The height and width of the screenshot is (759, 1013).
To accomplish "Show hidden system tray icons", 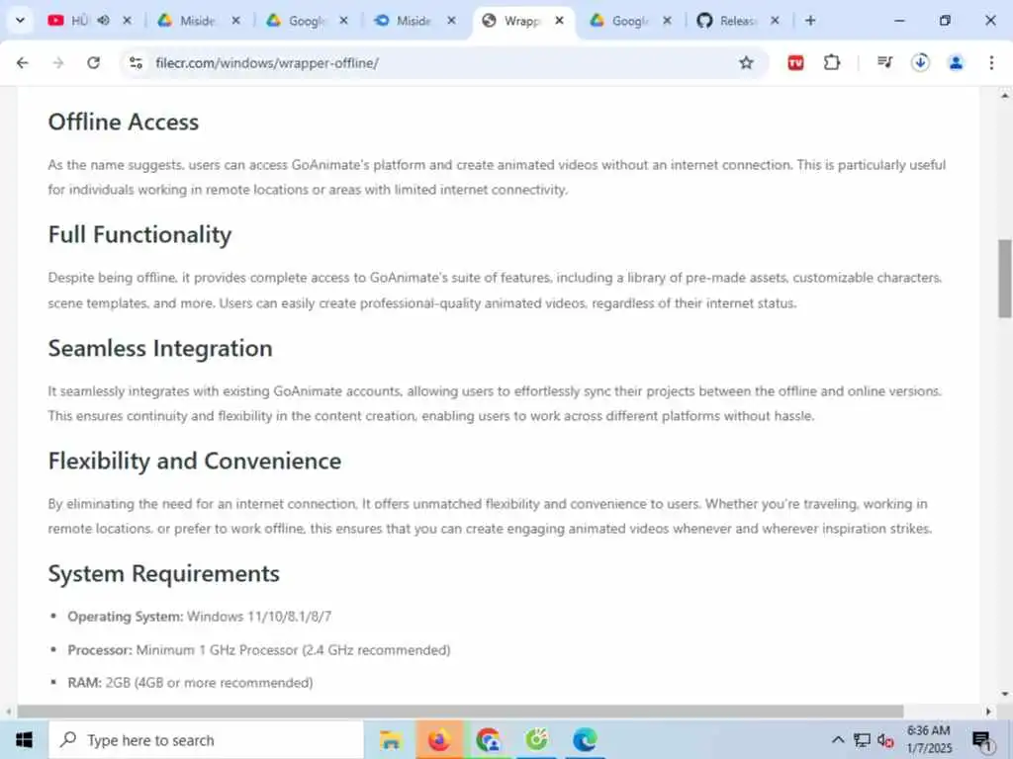I will (838, 740).
